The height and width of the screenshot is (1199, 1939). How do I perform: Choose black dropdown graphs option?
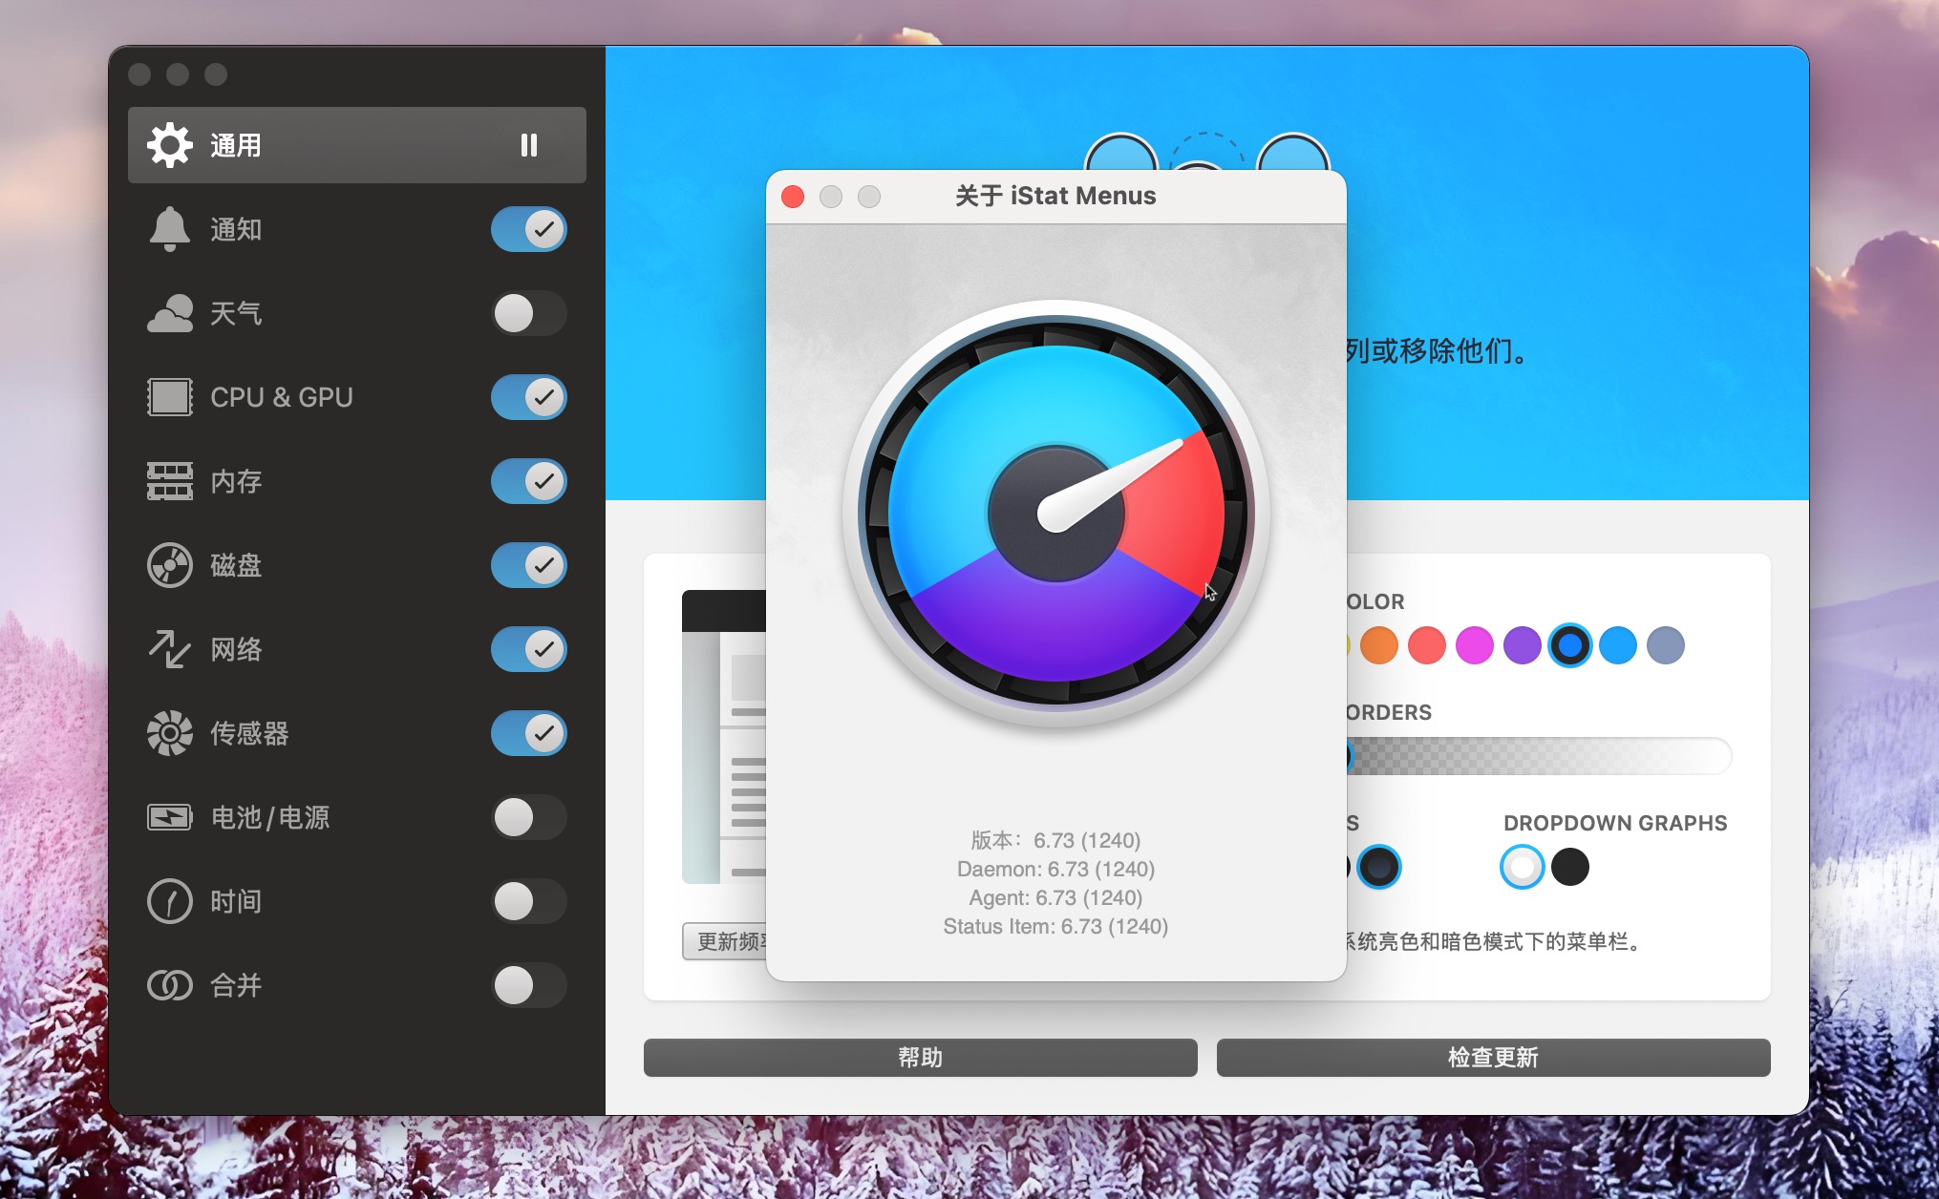tap(1570, 867)
